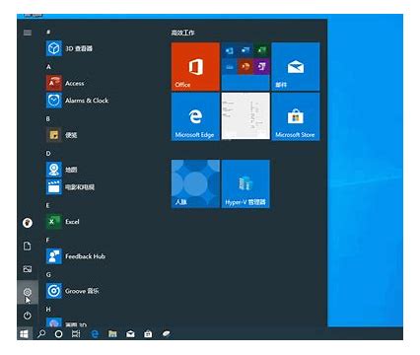The width and height of the screenshot is (420, 355).
Task: Open the Movies & TV app
Action: point(71,187)
